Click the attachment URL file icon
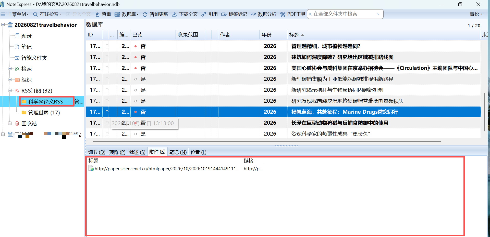The width and height of the screenshot is (490, 237). [91, 168]
